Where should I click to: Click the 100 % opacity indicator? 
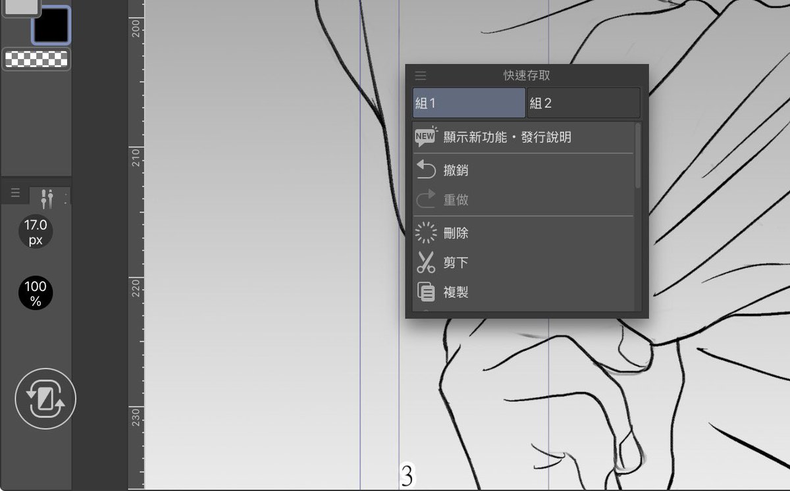(x=36, y=294)
